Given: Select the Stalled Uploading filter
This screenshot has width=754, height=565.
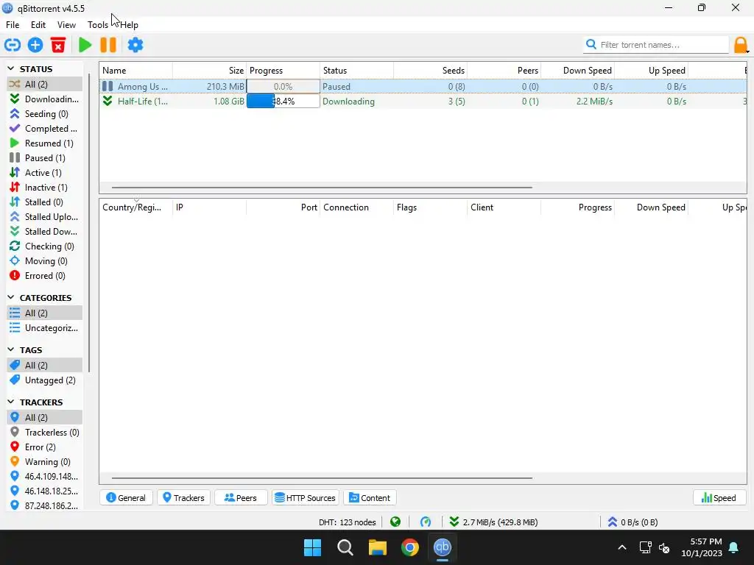Looking at the screenshot, I should click(x=44, y=217).
